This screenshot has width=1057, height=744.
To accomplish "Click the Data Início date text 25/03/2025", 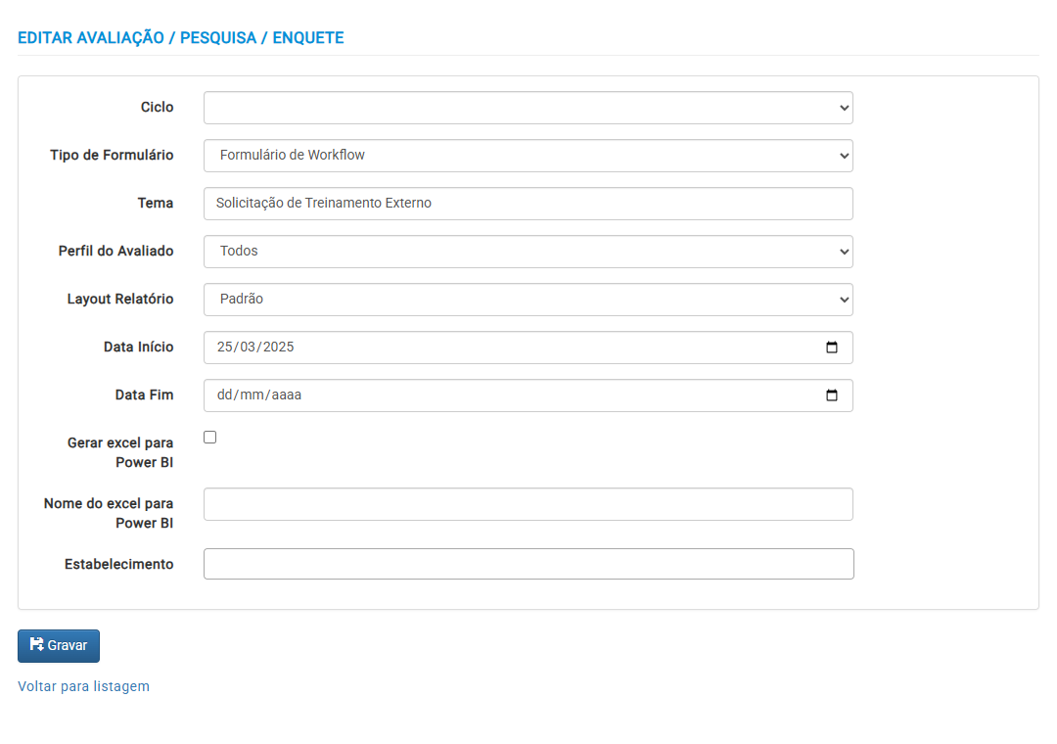I will [255, 347].
